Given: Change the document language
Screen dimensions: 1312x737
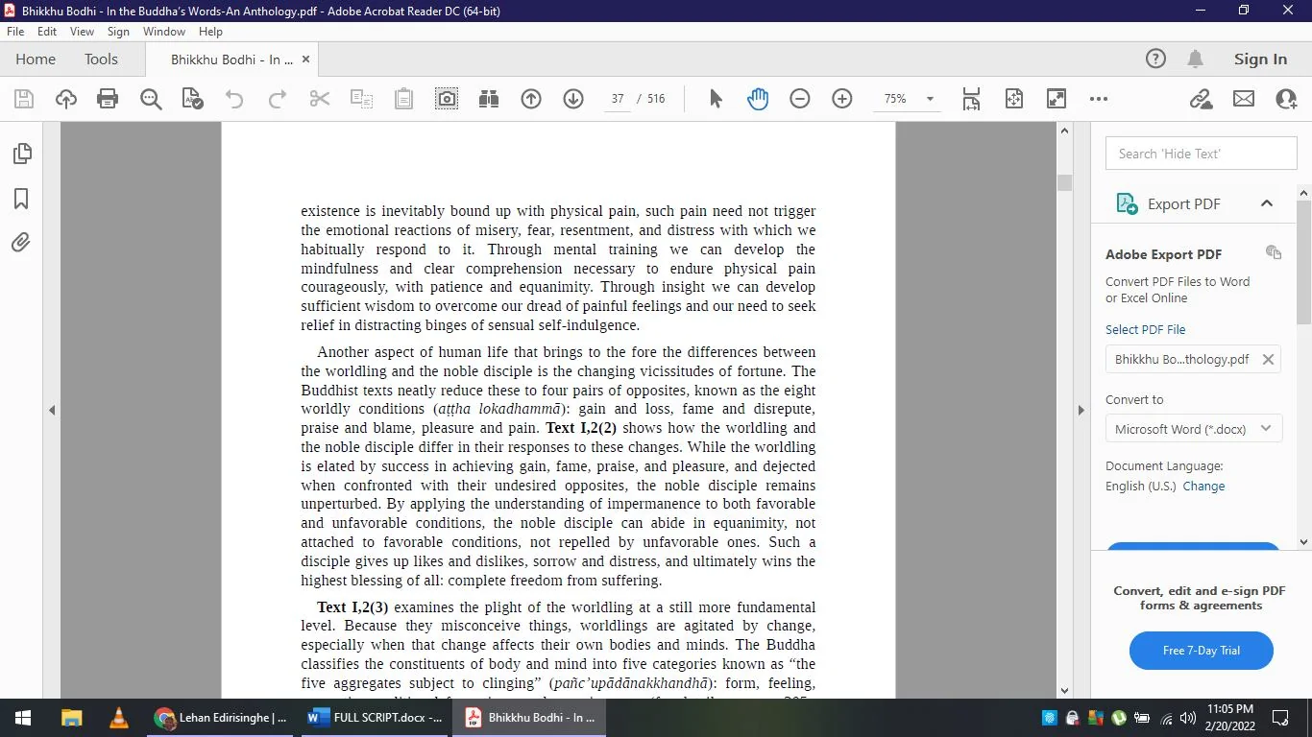Looking at the screenshot, I should tap(1203, 486).
